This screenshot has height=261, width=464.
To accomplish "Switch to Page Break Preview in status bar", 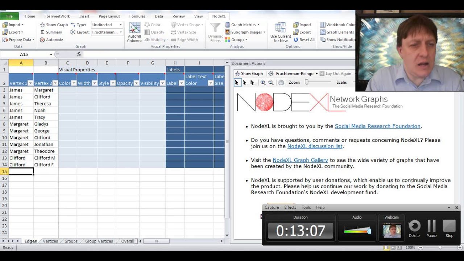I will point(399,248).
